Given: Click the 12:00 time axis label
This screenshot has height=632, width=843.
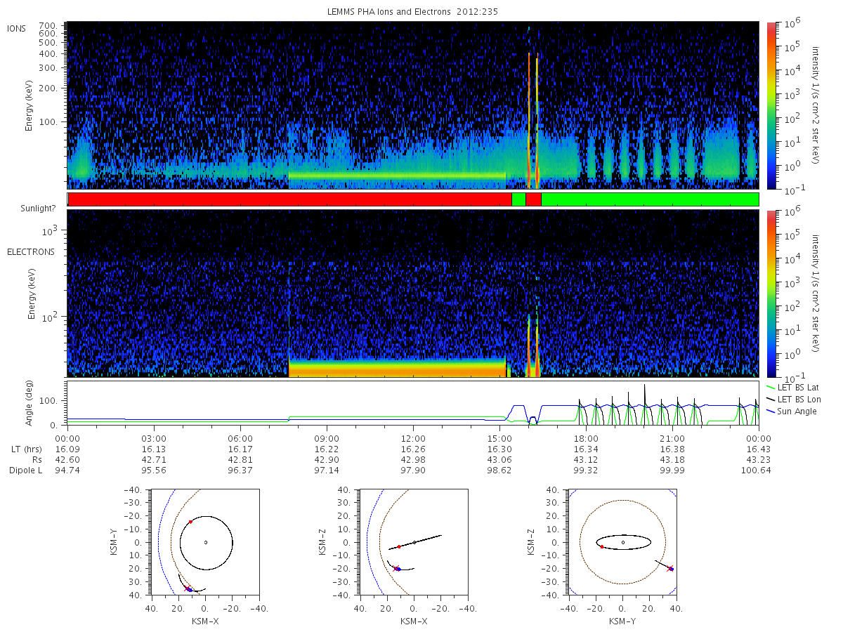Looking at the screenshot, I should (x=413, y=437).
